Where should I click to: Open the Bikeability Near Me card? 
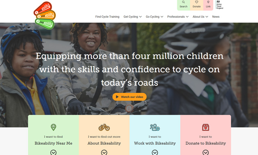coord(54,135)
